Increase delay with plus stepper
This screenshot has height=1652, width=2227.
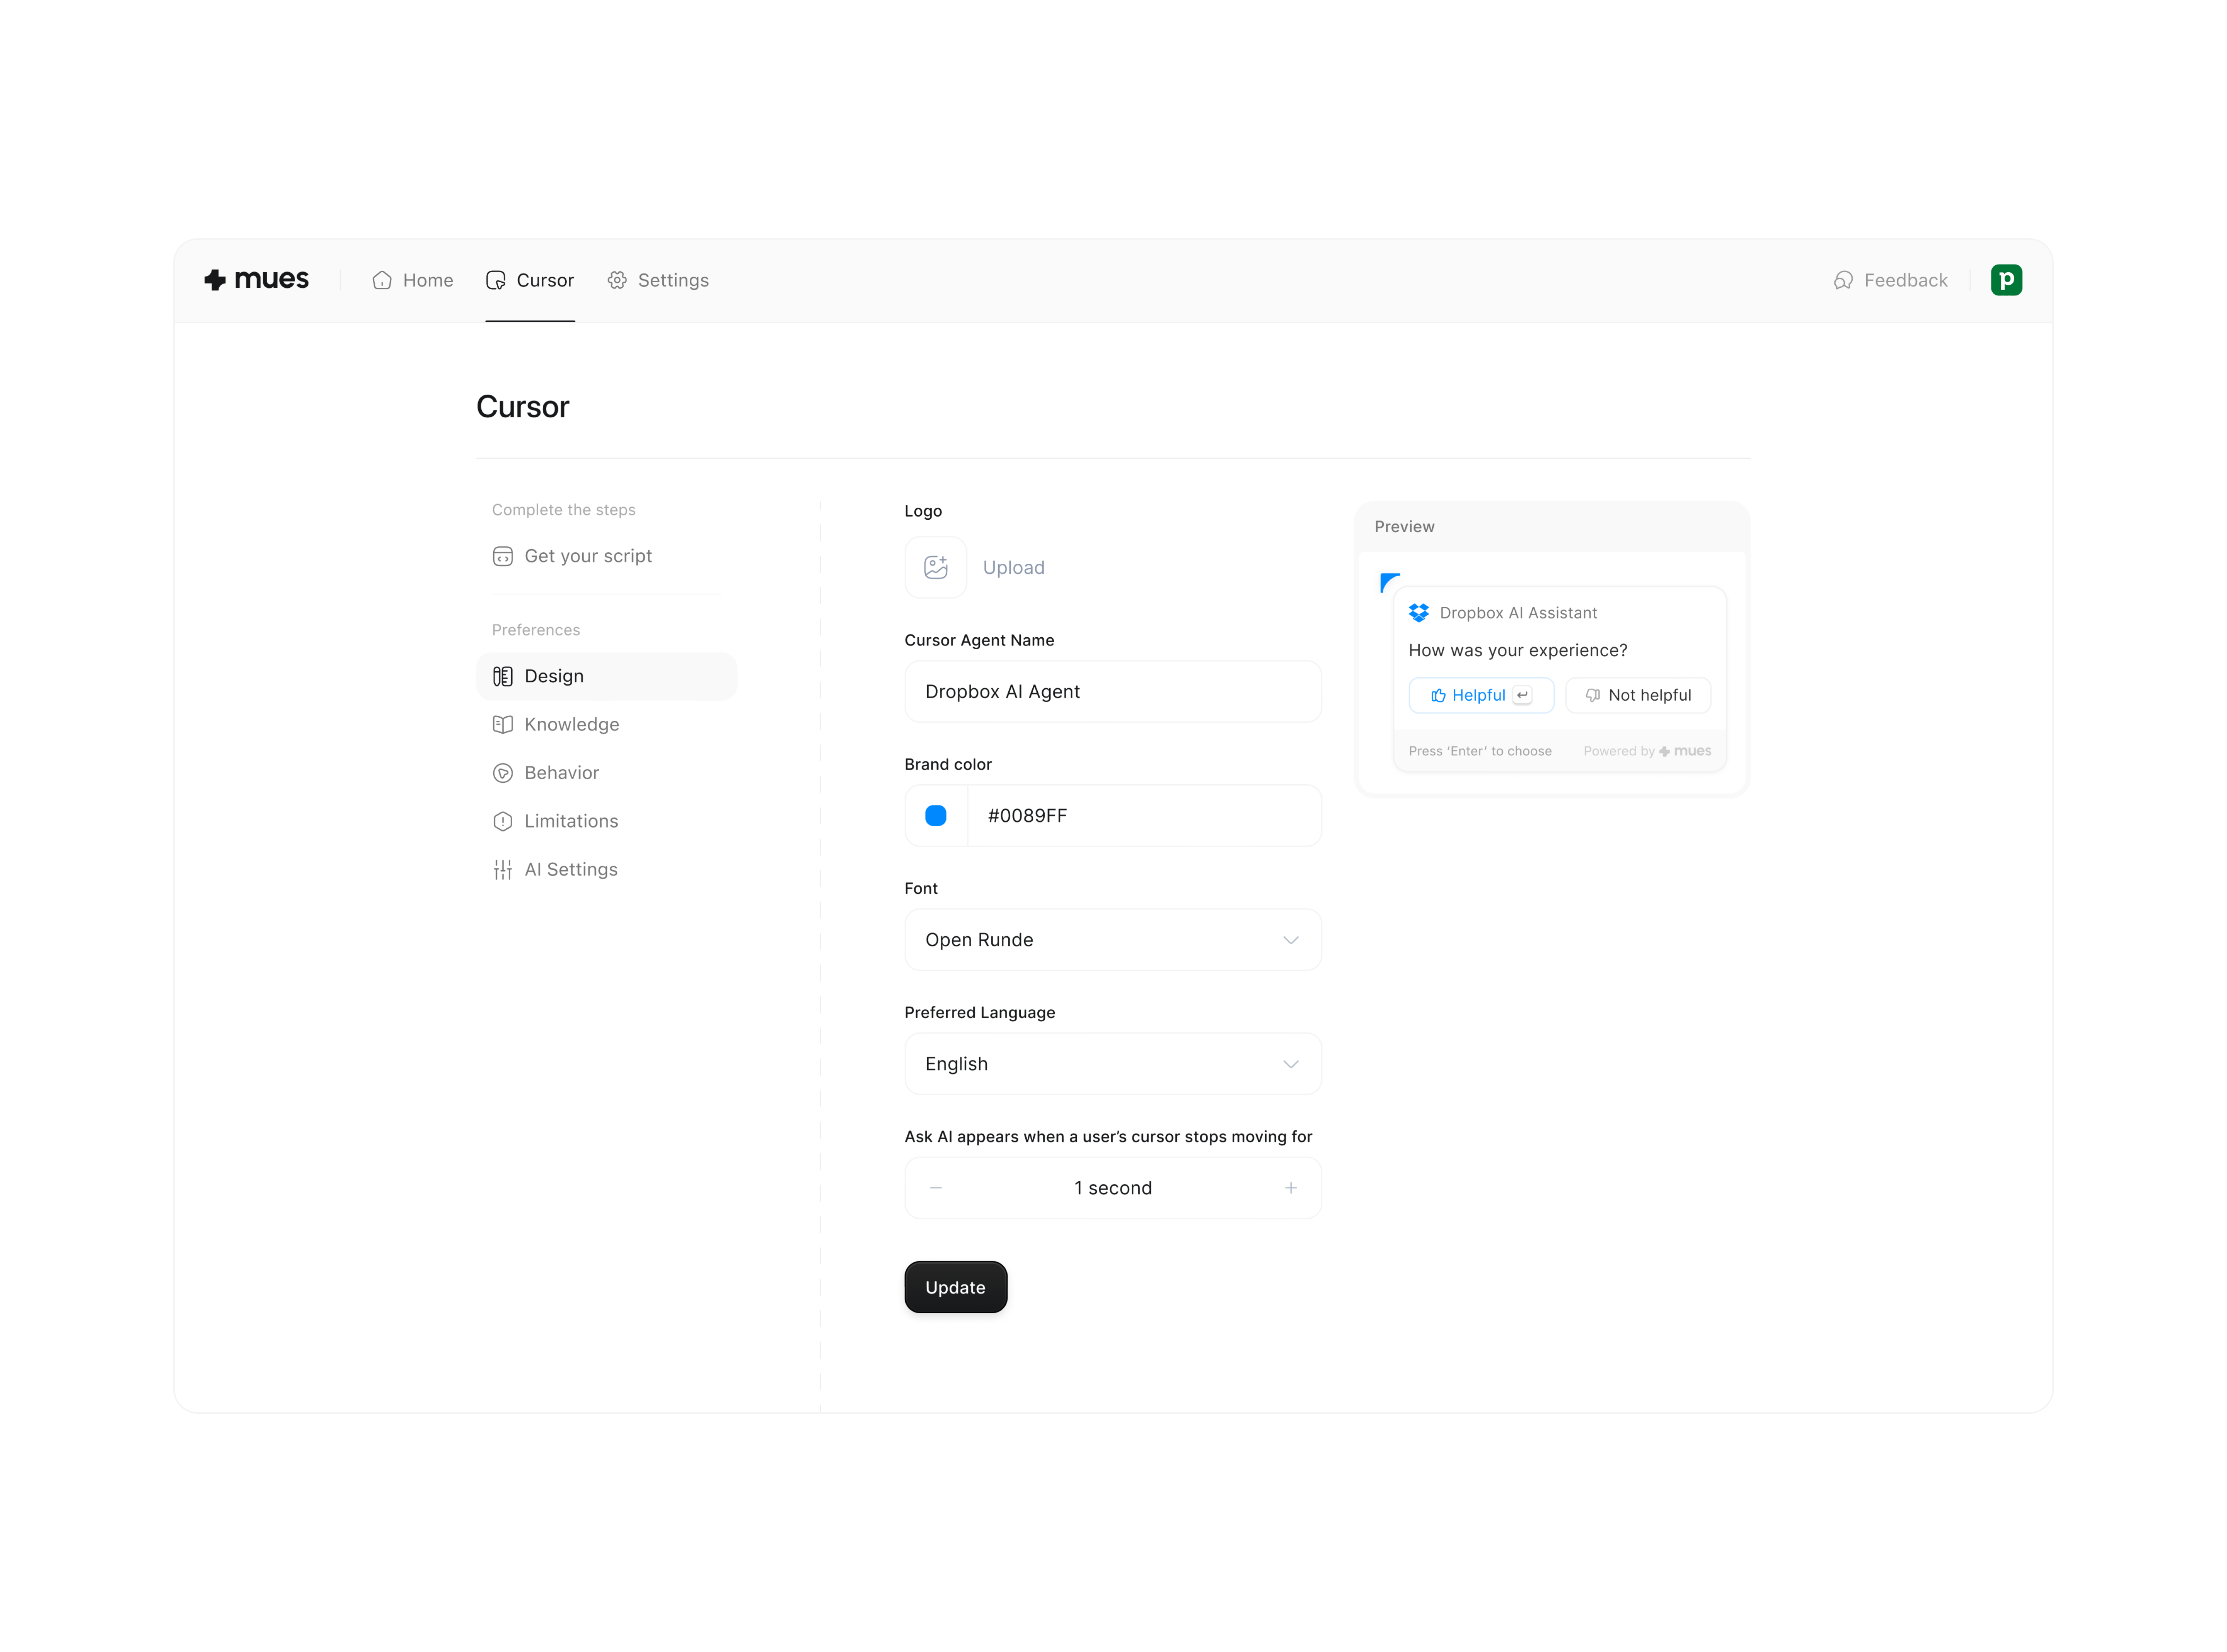point(1291,1188)
